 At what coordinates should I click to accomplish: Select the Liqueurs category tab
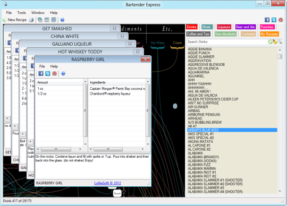click(224, 27)
